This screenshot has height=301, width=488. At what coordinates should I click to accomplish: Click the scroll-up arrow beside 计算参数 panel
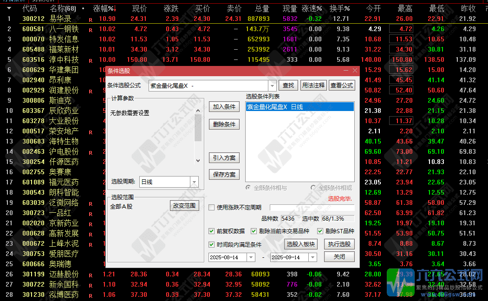coord(197,111)
